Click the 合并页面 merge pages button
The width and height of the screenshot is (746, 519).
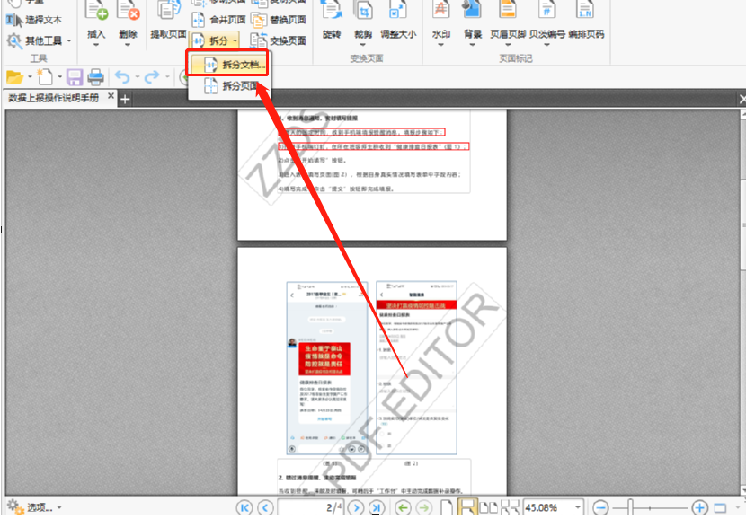218,20
